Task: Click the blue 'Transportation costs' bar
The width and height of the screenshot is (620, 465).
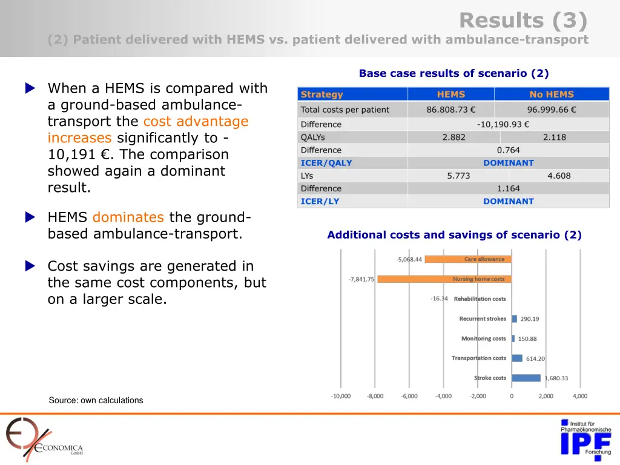Action: [x=517, y=358]
